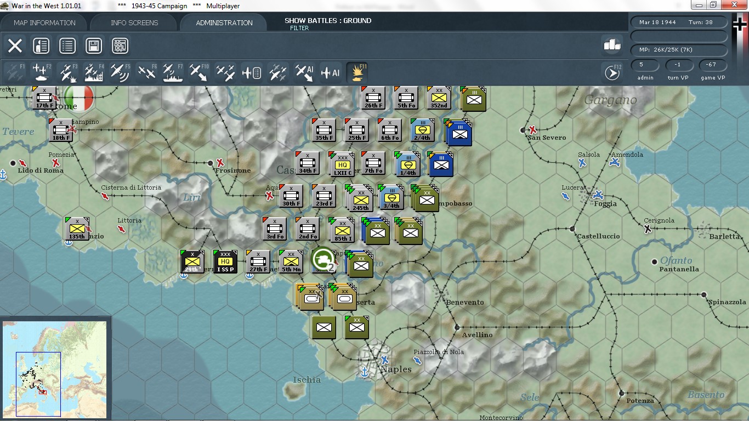Click the Benevento city label
Screen dimensions: 749x421
point(465,302)
